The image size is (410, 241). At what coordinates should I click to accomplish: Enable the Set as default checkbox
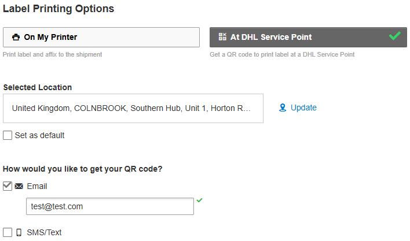tap(8, 135)
